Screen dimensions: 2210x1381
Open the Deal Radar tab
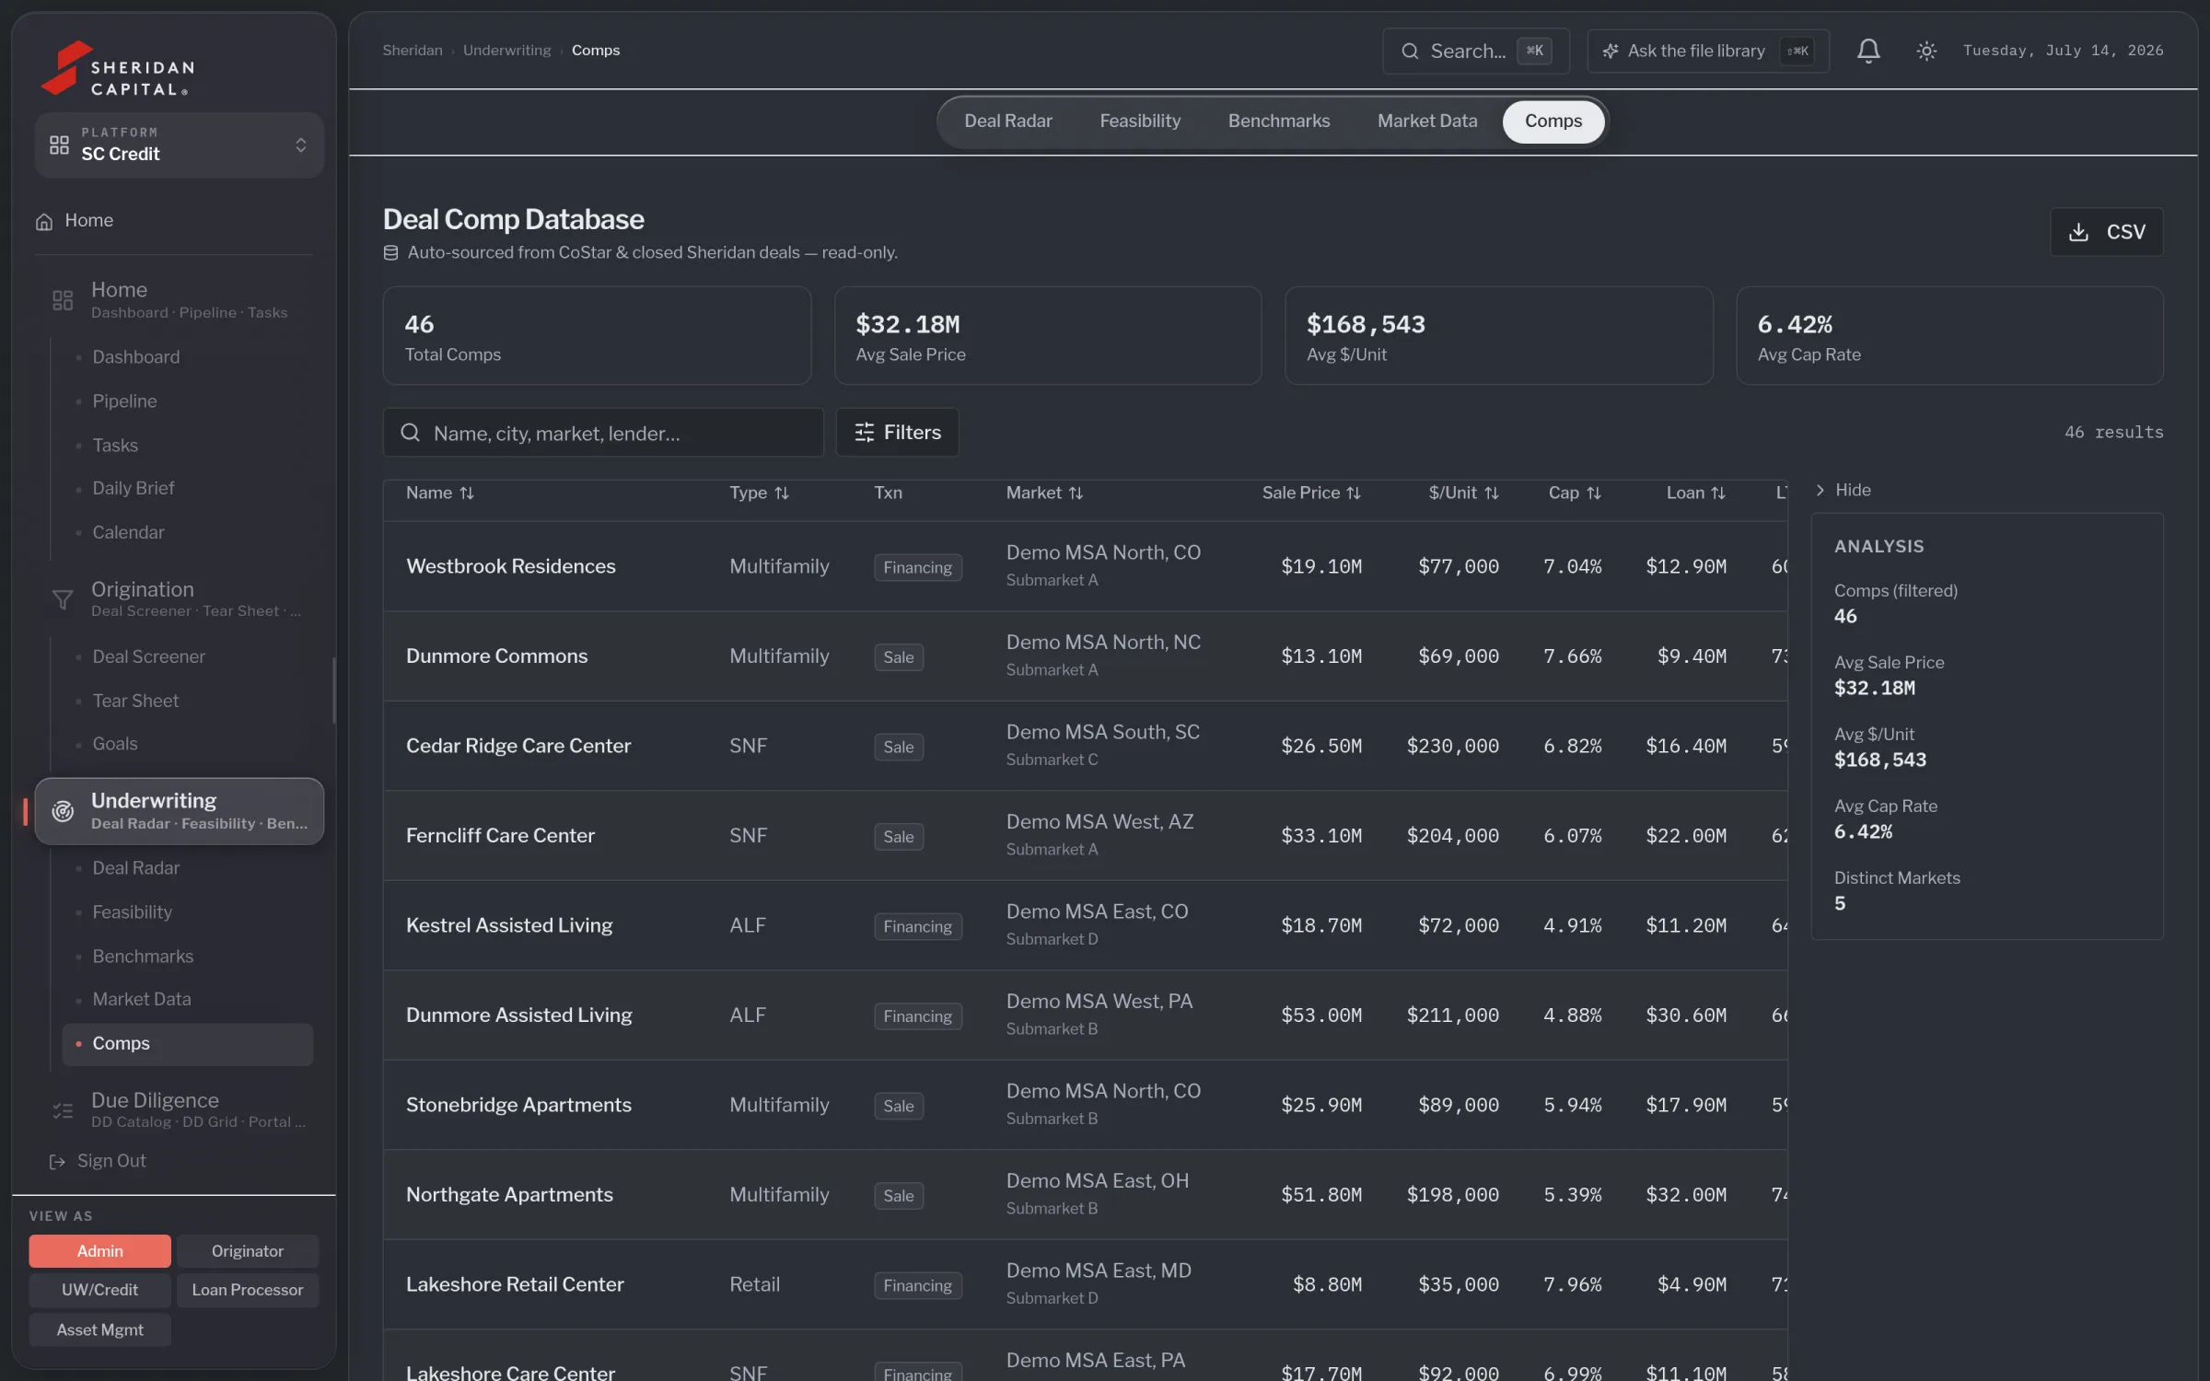point(1007,122)
